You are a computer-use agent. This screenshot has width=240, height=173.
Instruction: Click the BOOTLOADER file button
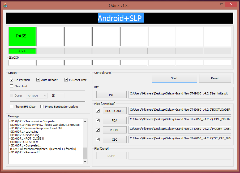click(x=114, y=111)
